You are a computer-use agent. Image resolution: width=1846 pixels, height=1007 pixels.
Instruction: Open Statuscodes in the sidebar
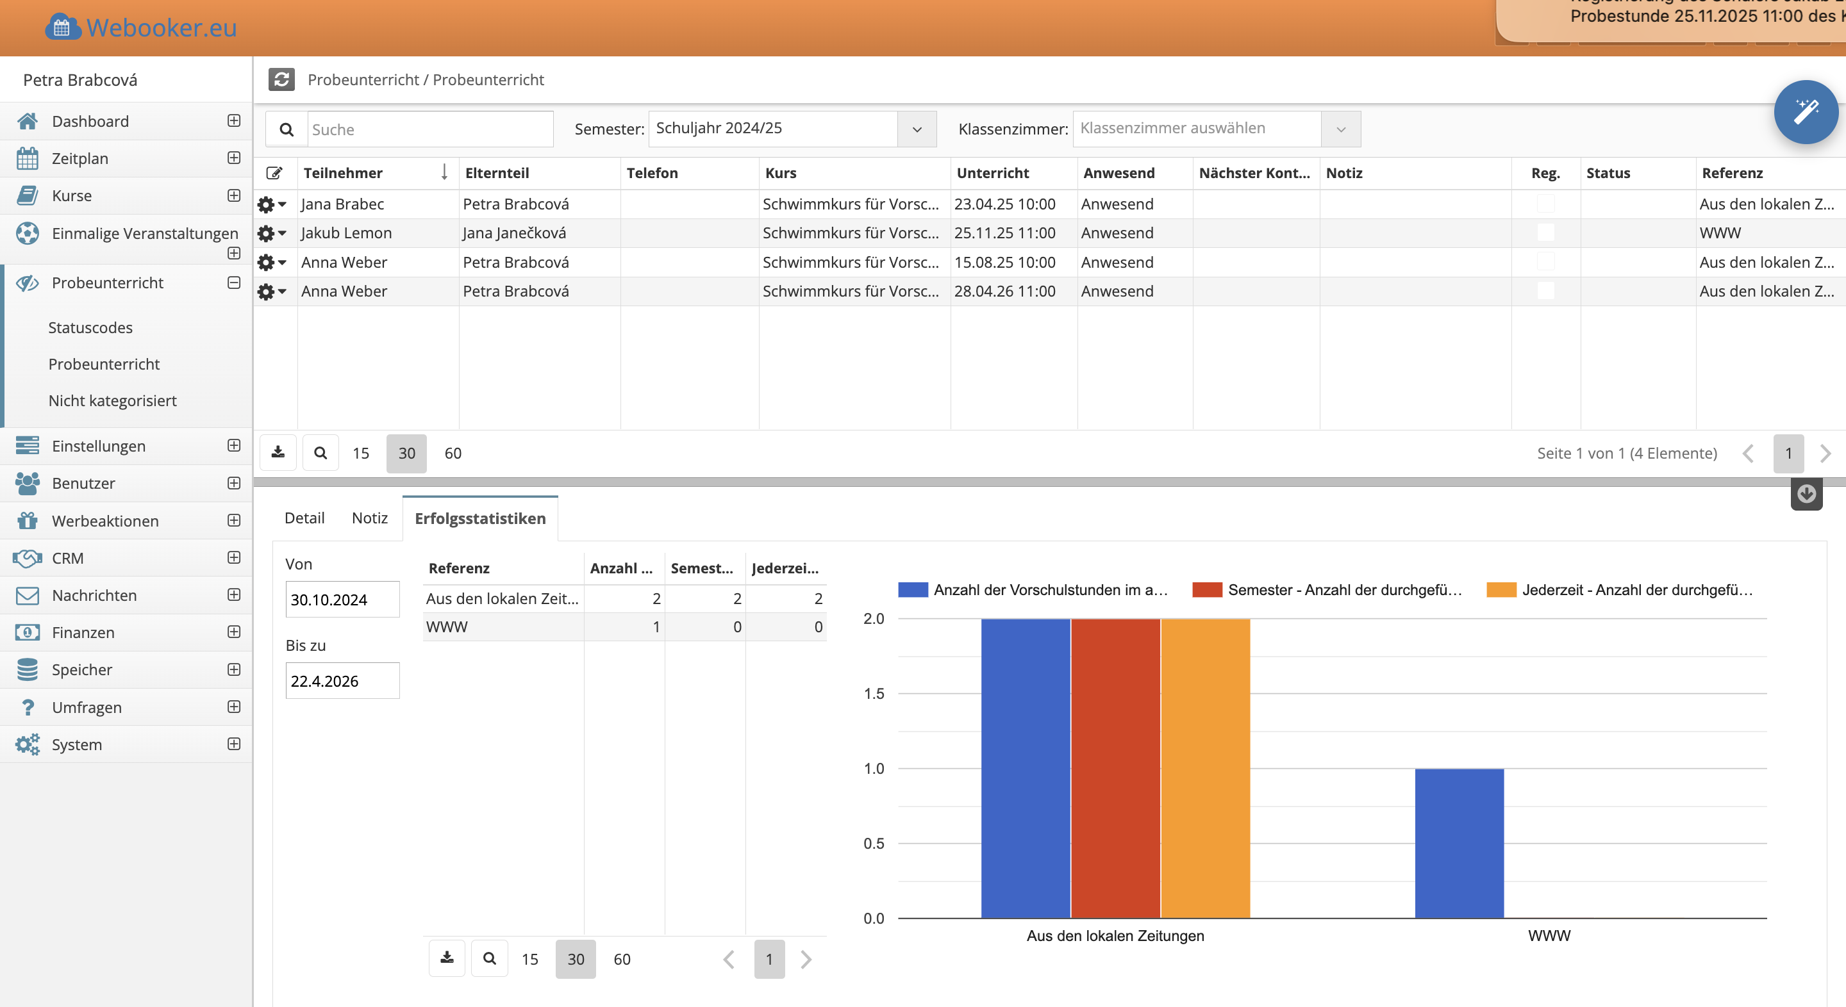click(x=90, y=327)
